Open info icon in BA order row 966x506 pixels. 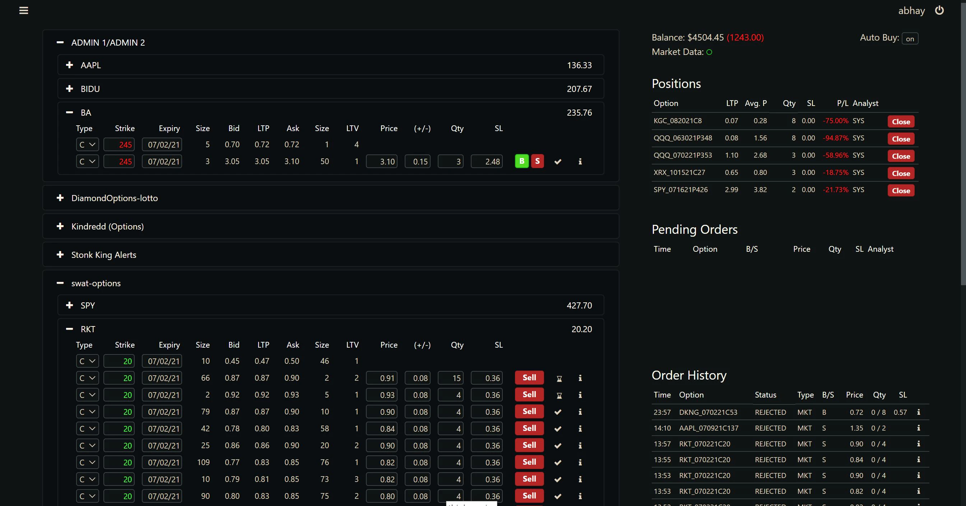tap(580, 162)
